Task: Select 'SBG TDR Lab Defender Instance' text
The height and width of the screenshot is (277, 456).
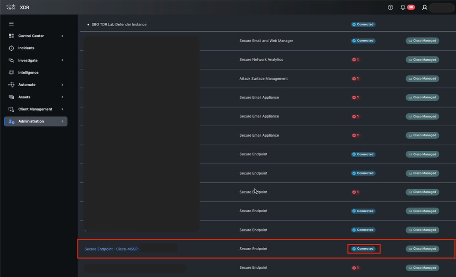Action: coord(119,25)
